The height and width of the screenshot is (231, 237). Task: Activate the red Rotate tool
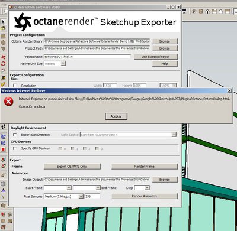(x=3, y=64)
